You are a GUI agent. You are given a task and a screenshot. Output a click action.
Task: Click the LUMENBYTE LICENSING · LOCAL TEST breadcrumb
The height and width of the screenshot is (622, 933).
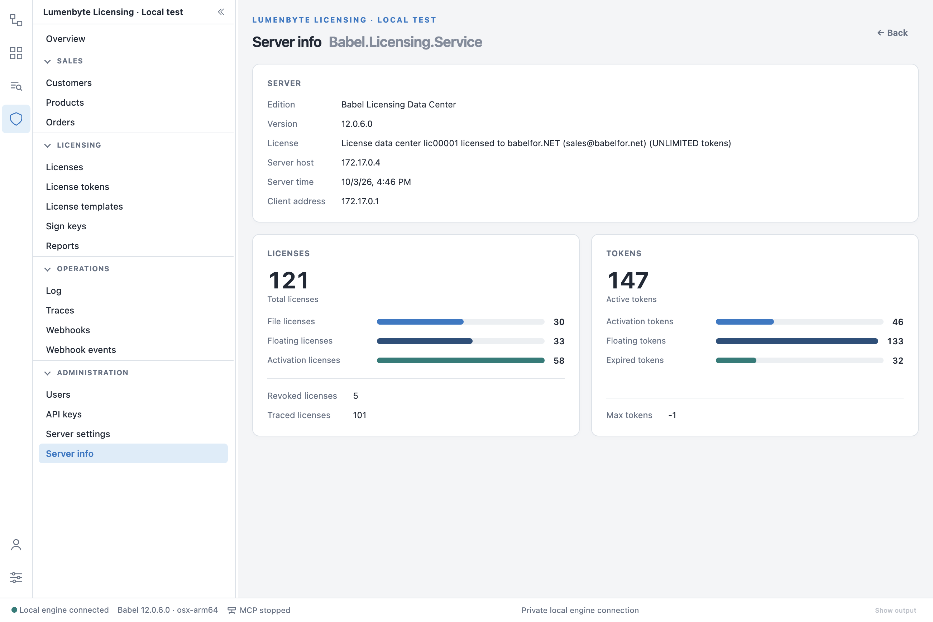pyautogui.click(x=344, y=20)
